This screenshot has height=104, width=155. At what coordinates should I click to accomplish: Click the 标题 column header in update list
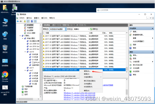click(47, 33)
